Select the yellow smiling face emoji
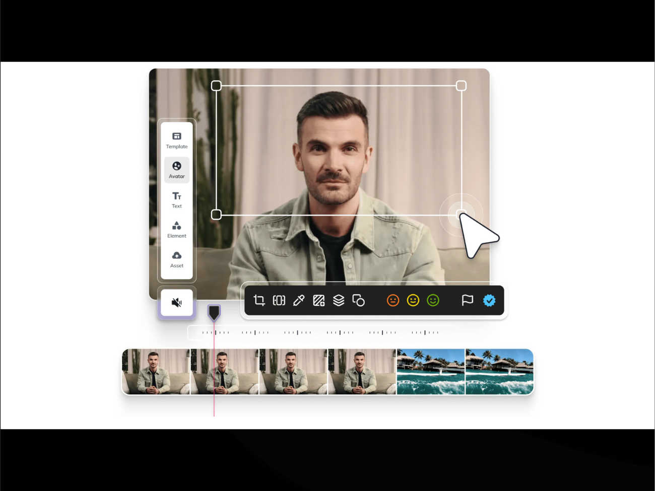This screenshot has height=491, width=655. point(413,301)
